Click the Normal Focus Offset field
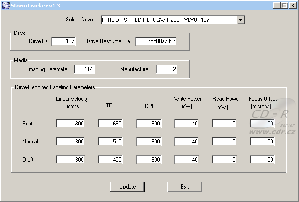 pyautogui.click(x=262, y=142)
